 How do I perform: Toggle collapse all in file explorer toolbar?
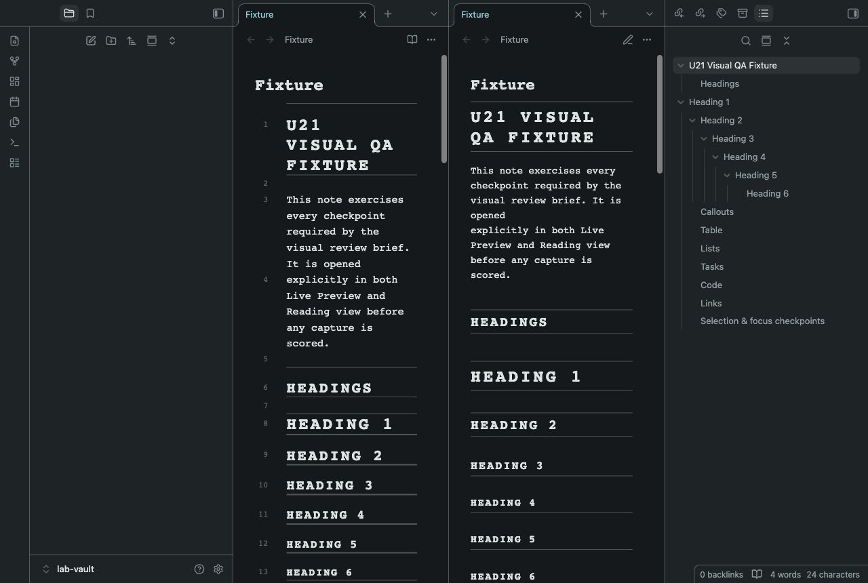pyautogui.click(x=172, y=41)
